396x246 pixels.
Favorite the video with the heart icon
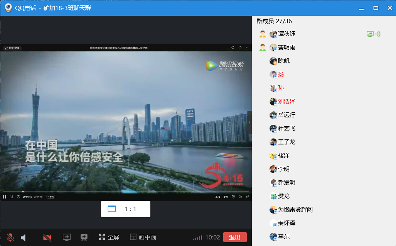click(x=239, y=48)
